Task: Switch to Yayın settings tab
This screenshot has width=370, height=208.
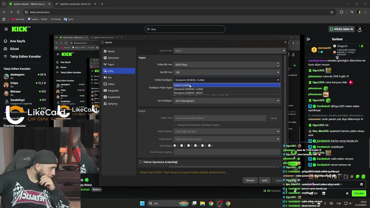Action: pos(119,64)
